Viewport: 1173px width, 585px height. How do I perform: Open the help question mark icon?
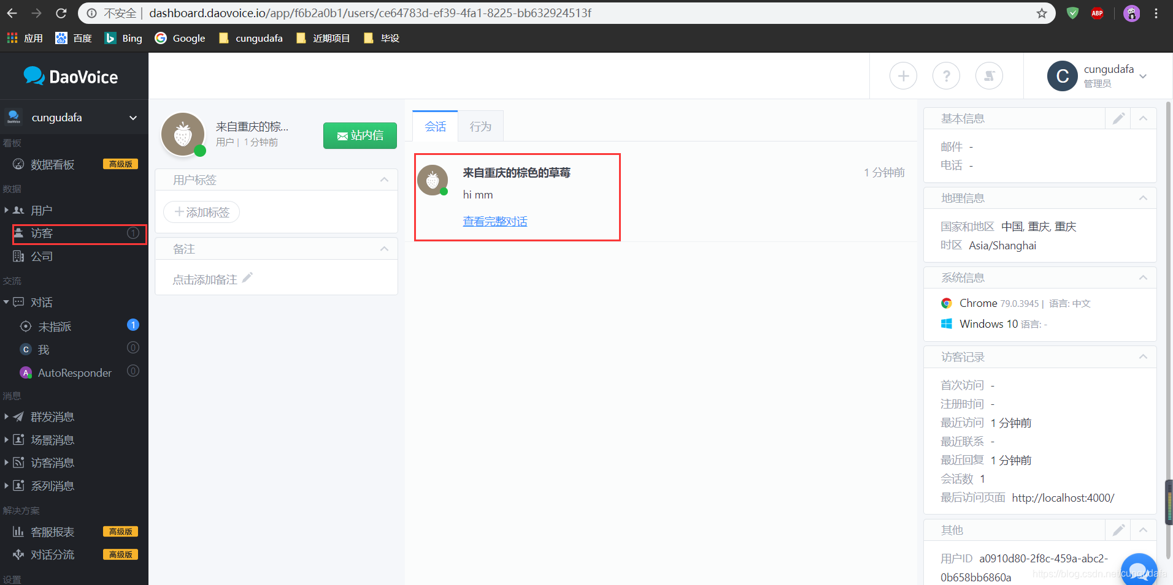(946, 76)
